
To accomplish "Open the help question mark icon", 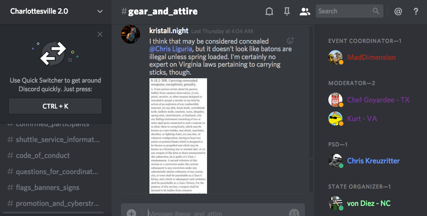I will [415, 12].
